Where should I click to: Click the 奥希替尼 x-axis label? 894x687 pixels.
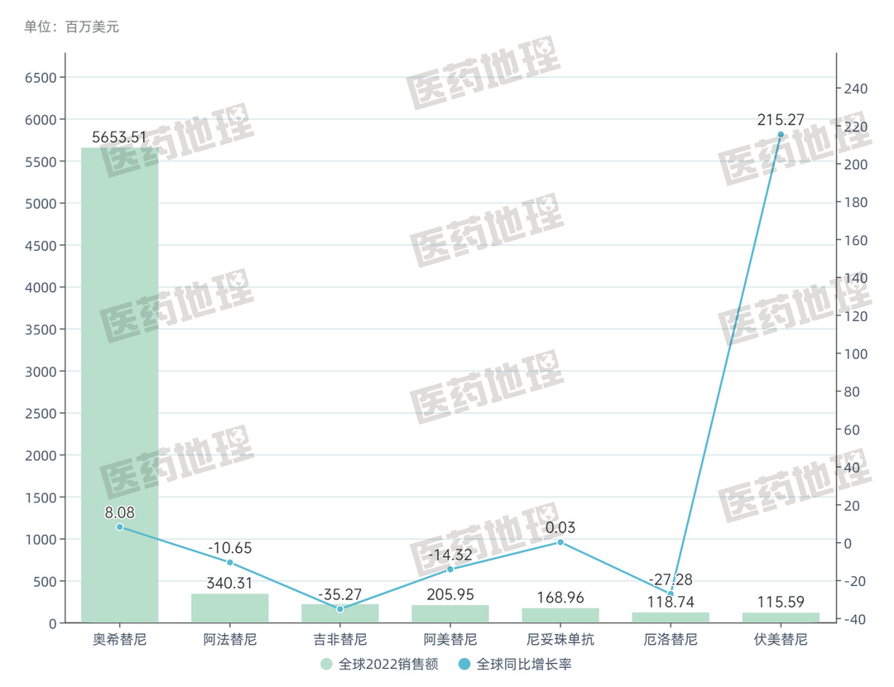pos(119,640)
